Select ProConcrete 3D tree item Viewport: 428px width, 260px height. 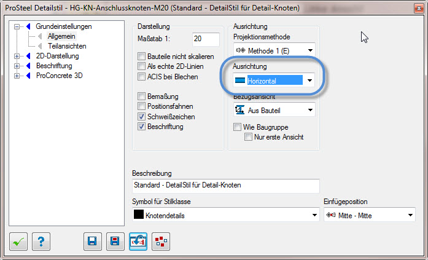coord(59,76)
